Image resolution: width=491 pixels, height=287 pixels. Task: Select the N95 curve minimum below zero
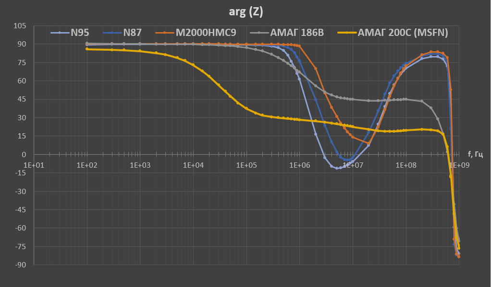[x=337, y=168]
